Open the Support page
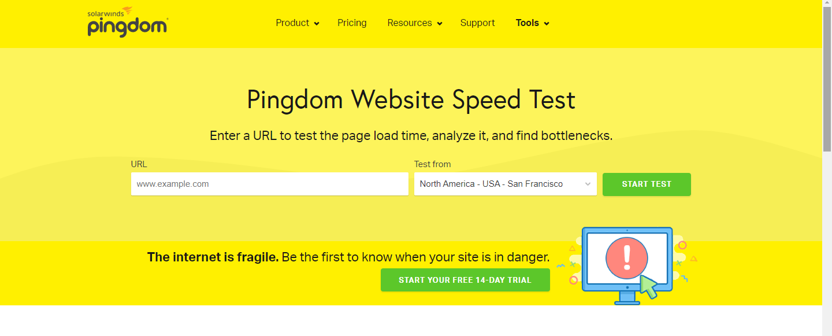This screenshot has width=832, height=336. pos(477,23)
